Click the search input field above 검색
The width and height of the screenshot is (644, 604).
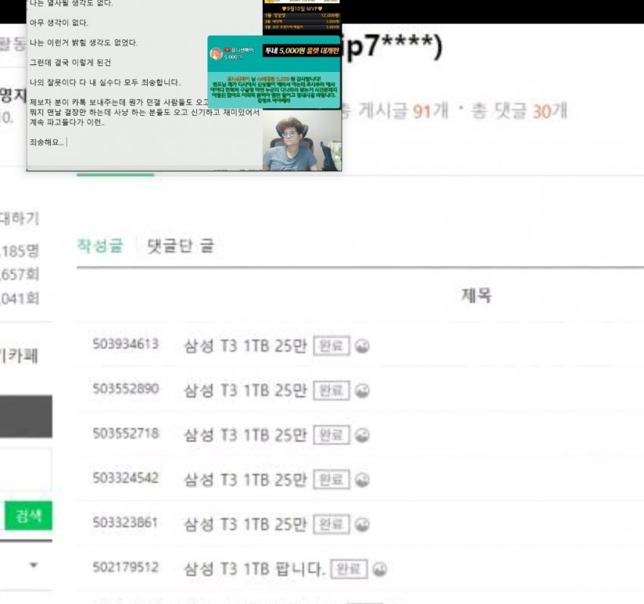point(26,469)
